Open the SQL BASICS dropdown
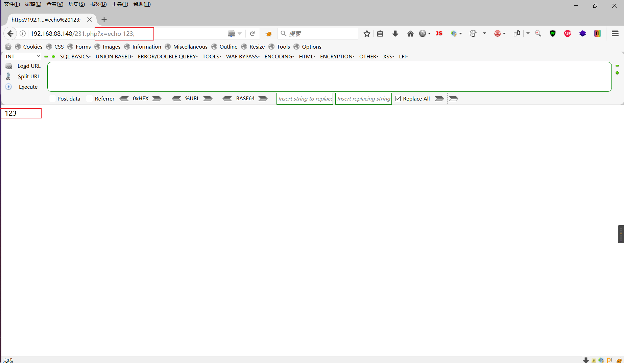Screen dimensions: 624x363 tap(75, 56)
